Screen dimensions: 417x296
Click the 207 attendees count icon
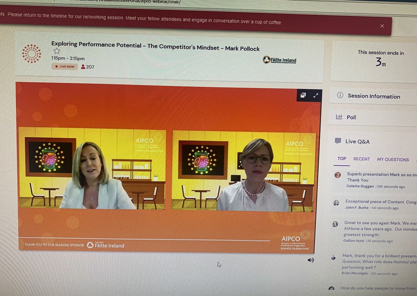tap(83, 67)
